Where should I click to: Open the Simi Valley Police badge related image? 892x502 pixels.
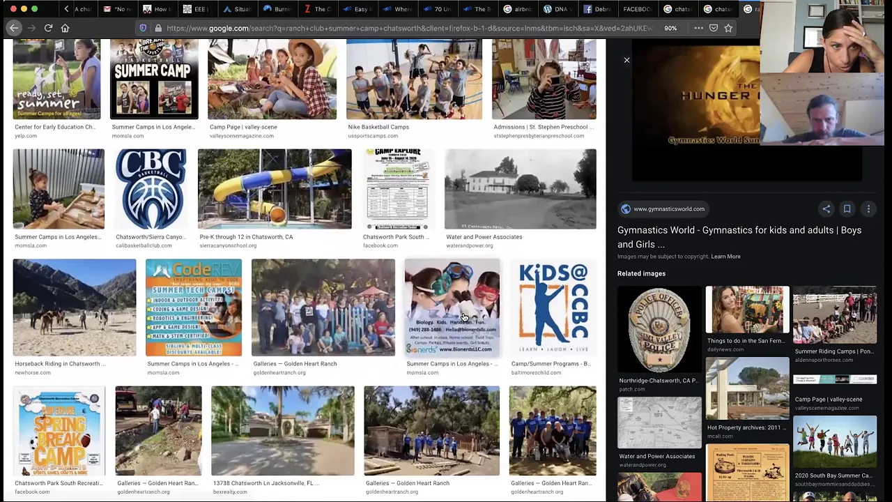click(659, 329)
